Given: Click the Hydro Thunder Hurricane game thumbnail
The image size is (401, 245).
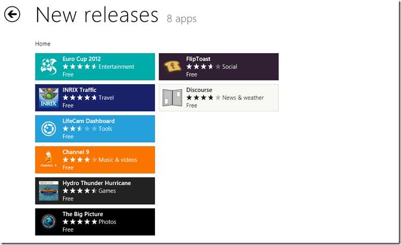Looking at the screenshot, I should [49, 191].
